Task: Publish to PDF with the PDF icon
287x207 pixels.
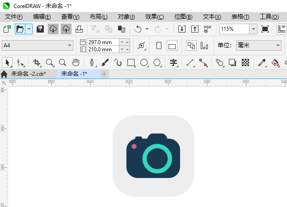Action: coord(208,29)
